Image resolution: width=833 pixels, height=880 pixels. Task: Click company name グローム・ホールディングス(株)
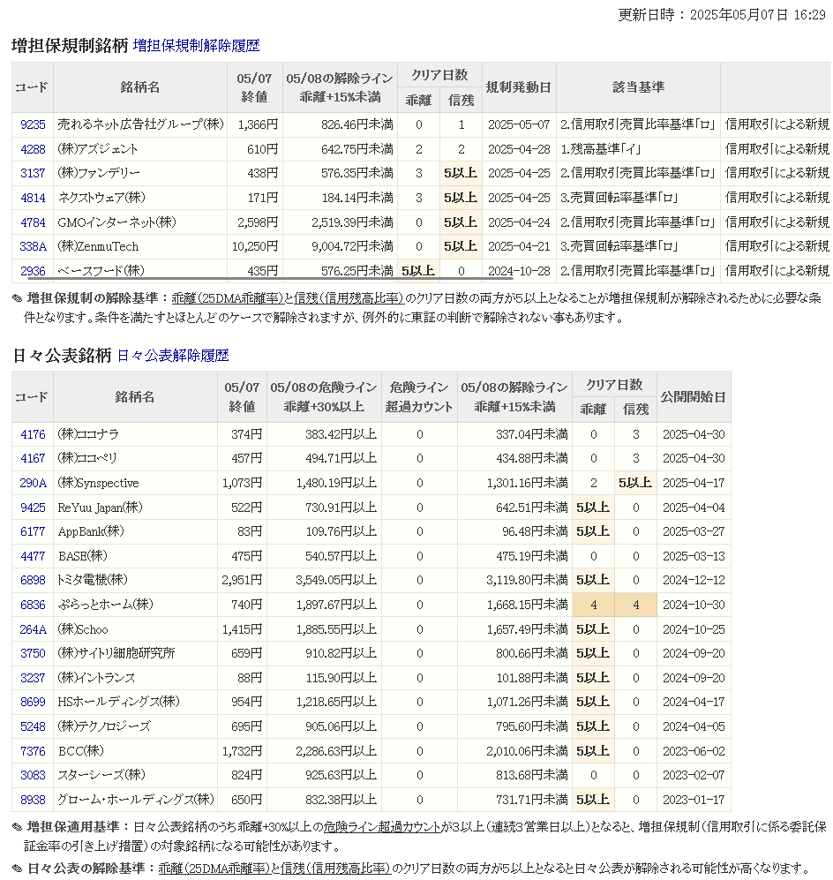click(x=136, y=800)
